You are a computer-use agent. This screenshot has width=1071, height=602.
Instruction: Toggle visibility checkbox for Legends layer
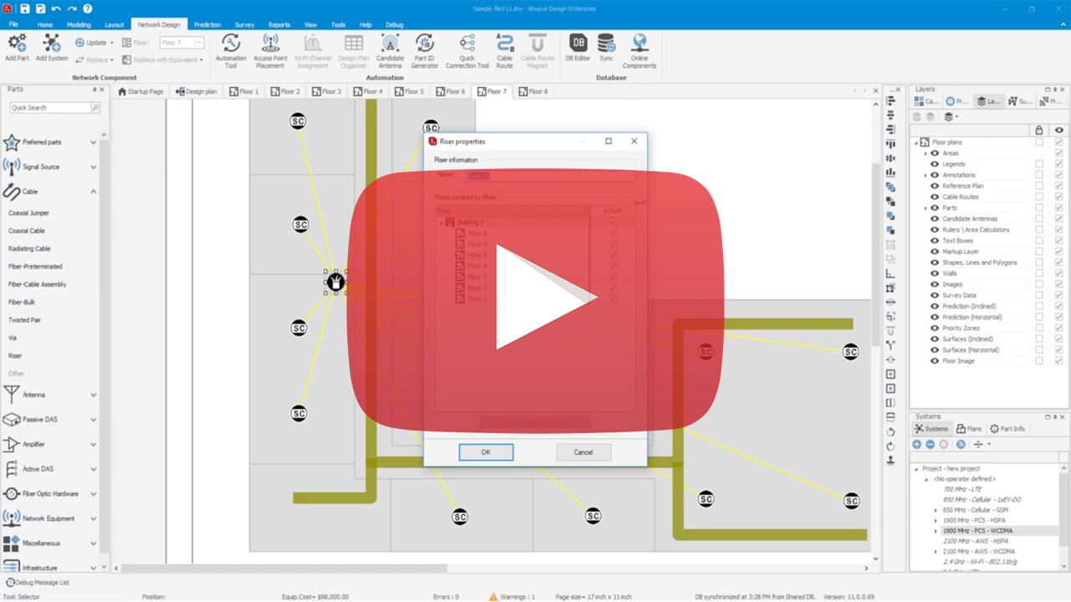click(1059, 164)
